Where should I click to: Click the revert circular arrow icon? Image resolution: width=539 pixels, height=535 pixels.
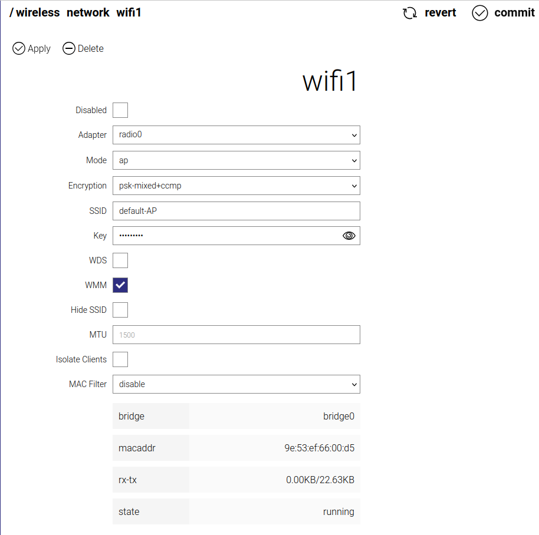[409, 12]
